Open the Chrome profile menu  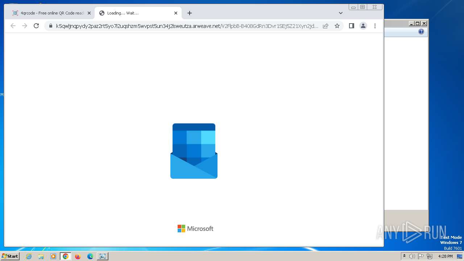(363, 26)
